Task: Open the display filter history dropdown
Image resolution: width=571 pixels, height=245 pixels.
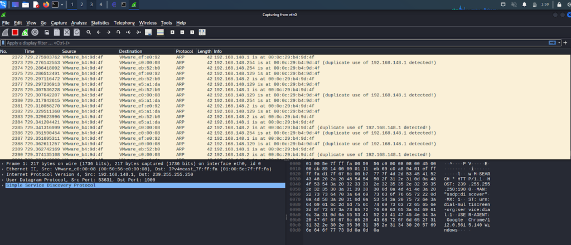Action: (559, 42)
